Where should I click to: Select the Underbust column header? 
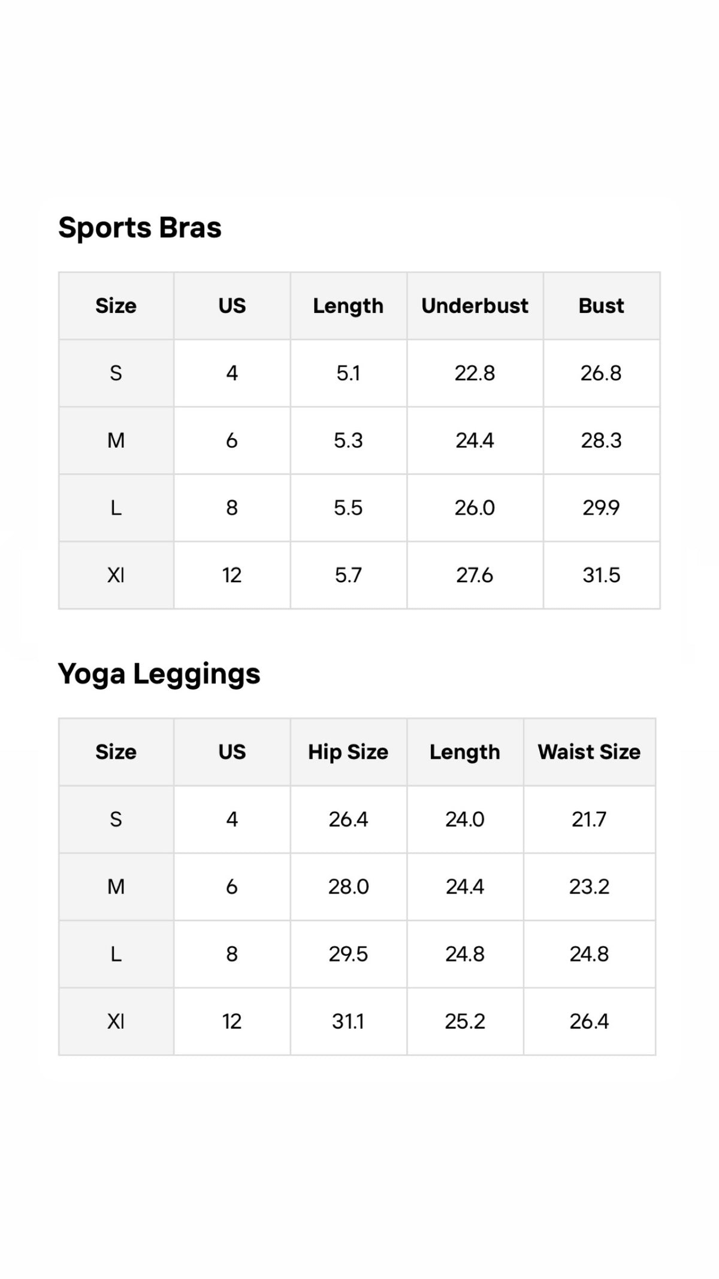475,306
